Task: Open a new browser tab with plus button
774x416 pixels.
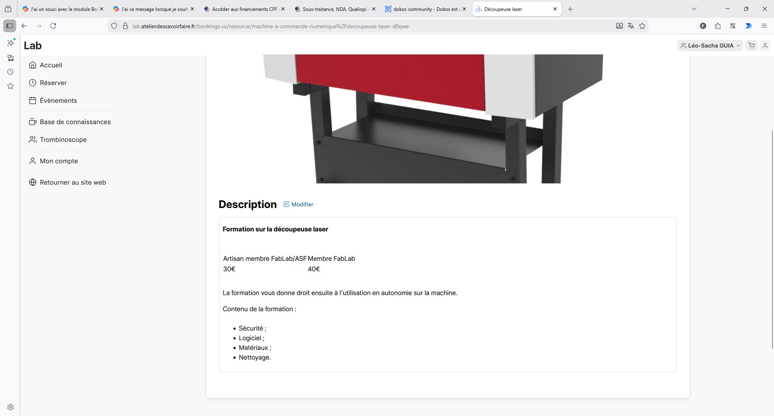Action: tap(570, 9)
